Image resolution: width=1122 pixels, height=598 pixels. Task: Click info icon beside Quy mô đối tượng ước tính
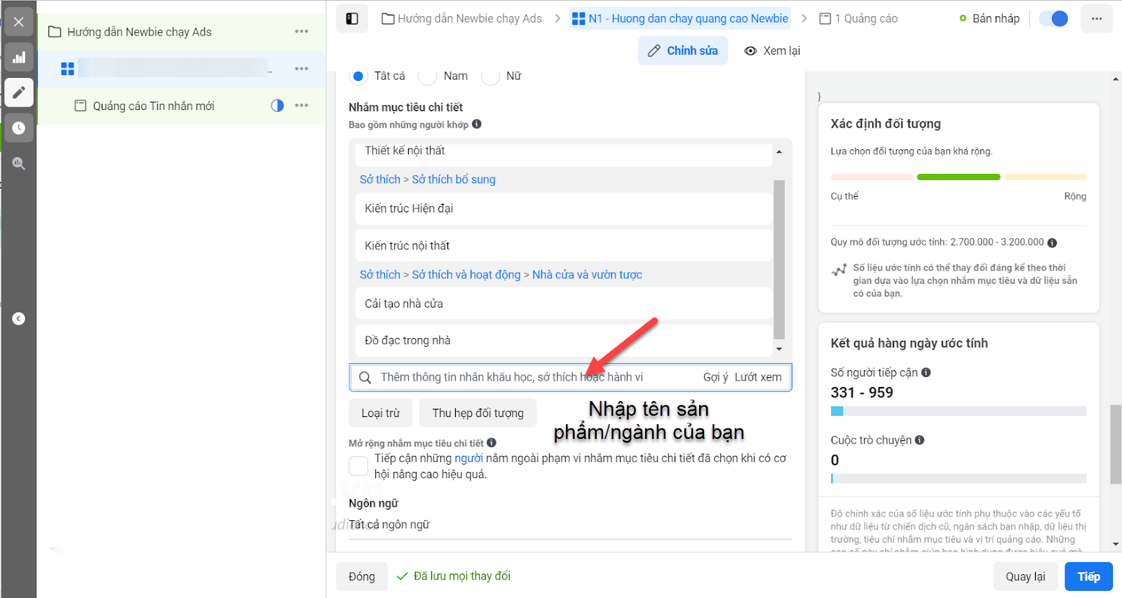coord(1052,243)
